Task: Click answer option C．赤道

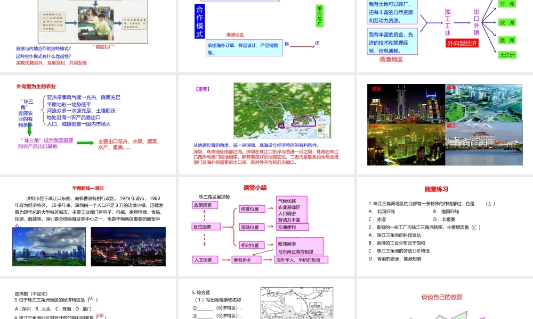Action: 377,220
